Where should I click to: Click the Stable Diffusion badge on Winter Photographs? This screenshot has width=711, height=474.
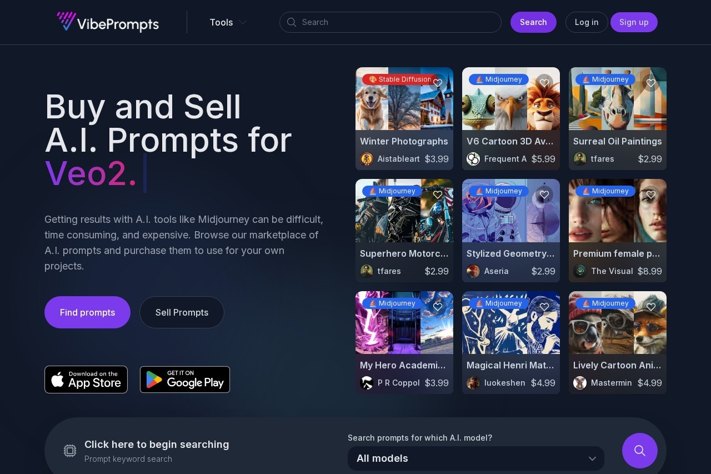(399, 79)
